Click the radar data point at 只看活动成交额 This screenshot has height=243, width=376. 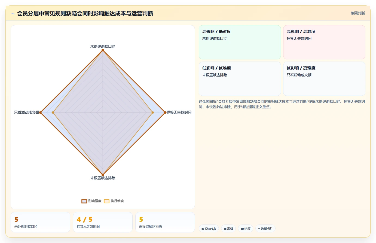click(x=40, y=113)
